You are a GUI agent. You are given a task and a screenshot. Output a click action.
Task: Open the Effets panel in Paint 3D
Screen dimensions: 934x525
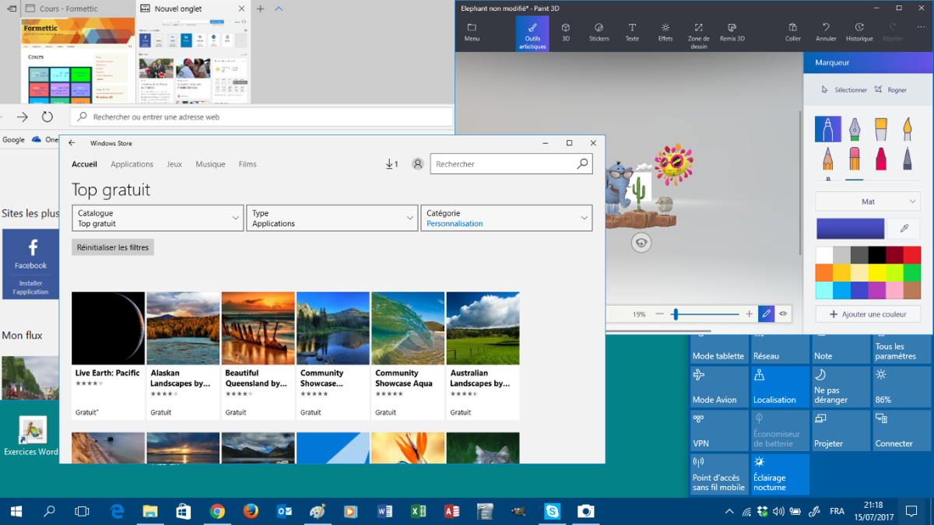point(665,32)
